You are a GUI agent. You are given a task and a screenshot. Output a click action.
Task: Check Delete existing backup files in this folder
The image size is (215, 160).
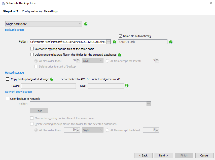[32, 55]
